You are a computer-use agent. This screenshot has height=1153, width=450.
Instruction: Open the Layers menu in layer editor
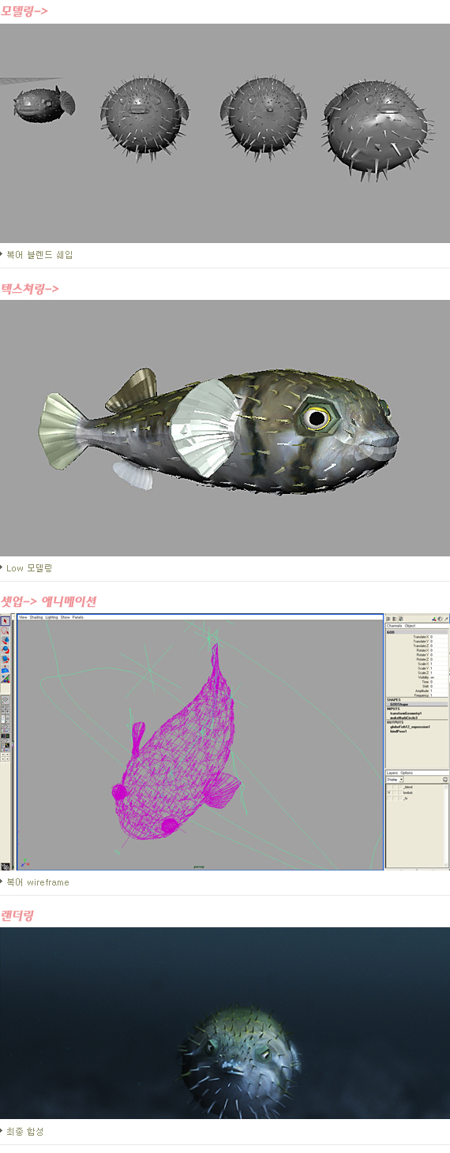(x=392, y=773)
